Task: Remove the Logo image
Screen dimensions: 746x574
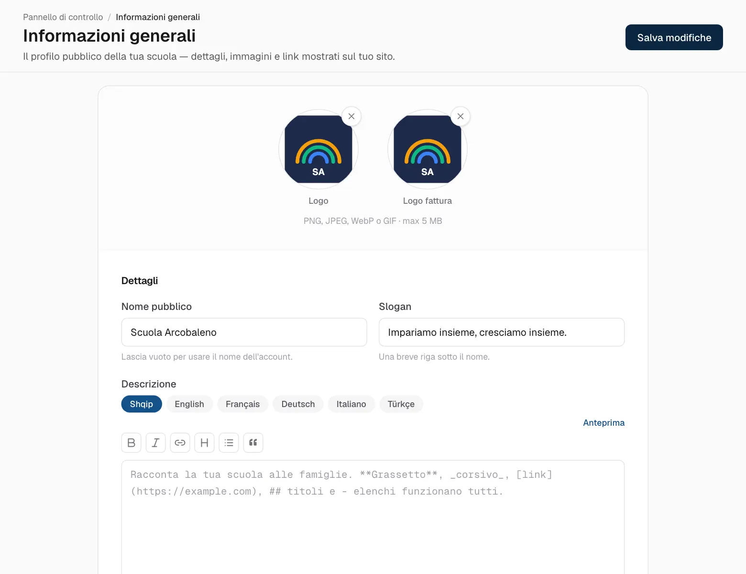Action: tap(351, 116)
